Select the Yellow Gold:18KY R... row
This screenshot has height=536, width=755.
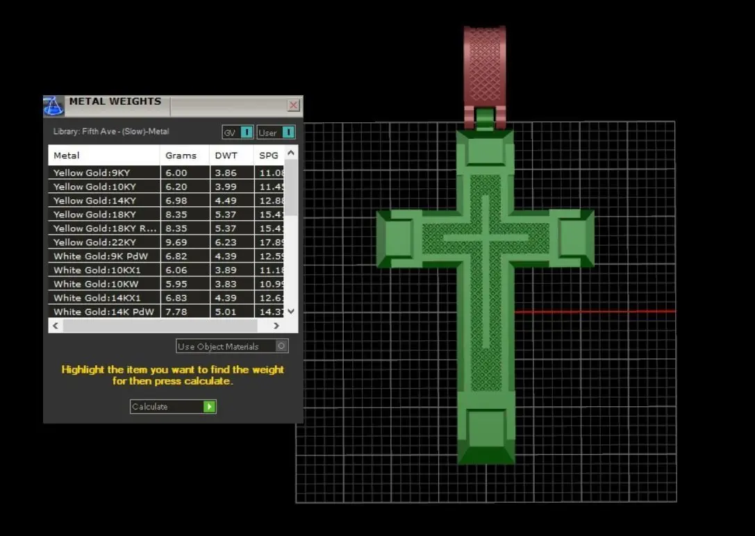point(166,228)
